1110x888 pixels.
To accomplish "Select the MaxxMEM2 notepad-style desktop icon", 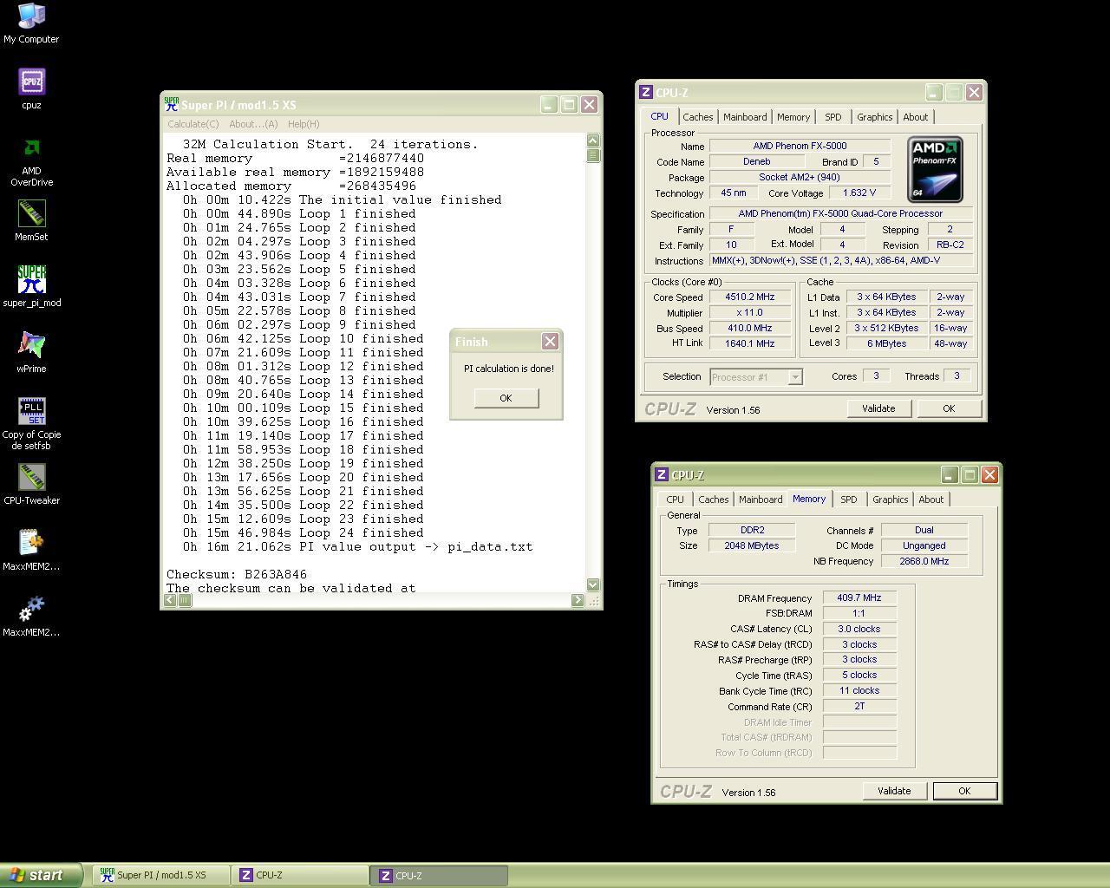I will pyautogui.click(x=31, y=551).
